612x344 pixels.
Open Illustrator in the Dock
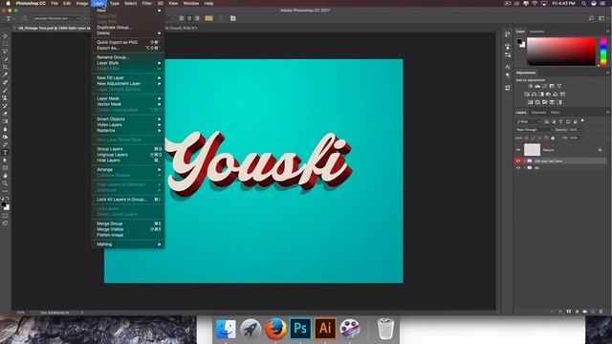325,329
